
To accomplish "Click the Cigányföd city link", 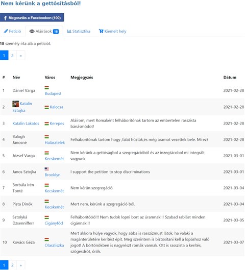I will pyautogui.click(x=54, y=223).
